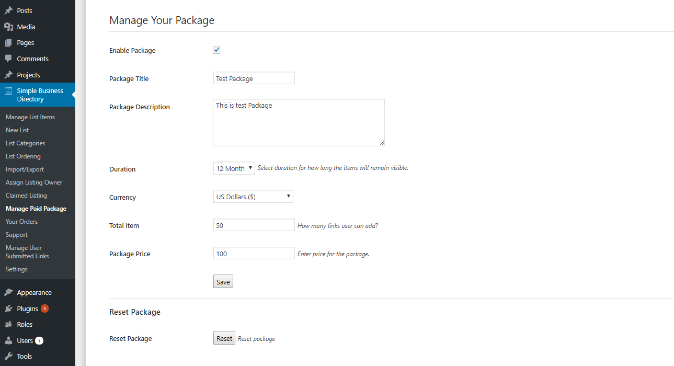Uncheck the Enable Package checkbox
Viewport: 674px width, 366px height.
tap(216, 50)
